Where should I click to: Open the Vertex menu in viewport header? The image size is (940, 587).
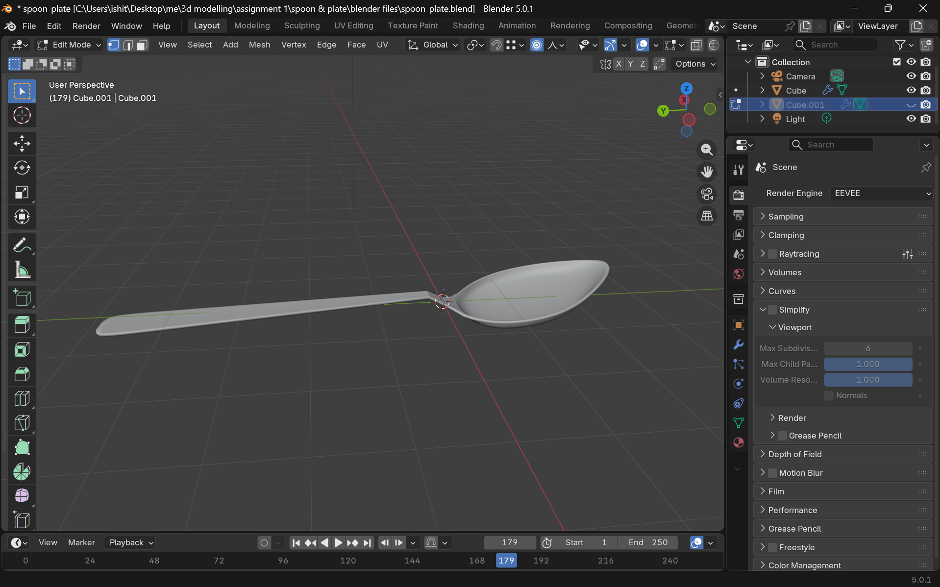coord(294,45)
